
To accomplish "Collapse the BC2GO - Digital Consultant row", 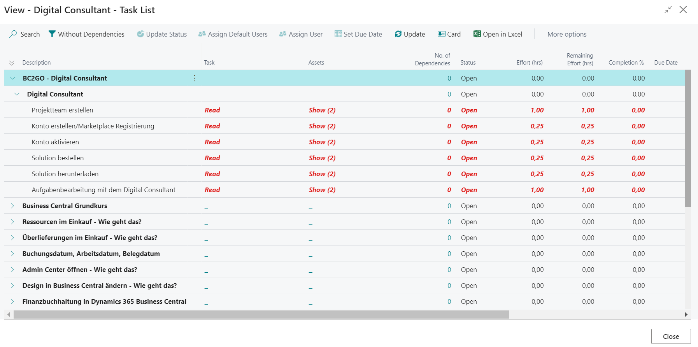I will tap(13, 78).
